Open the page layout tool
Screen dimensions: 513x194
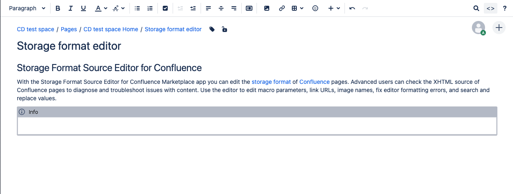[249, 8]
